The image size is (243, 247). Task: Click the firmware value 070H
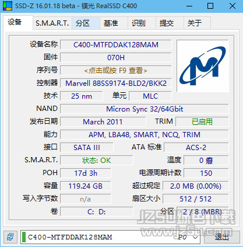pyautogui.click(x=116, y=58)
